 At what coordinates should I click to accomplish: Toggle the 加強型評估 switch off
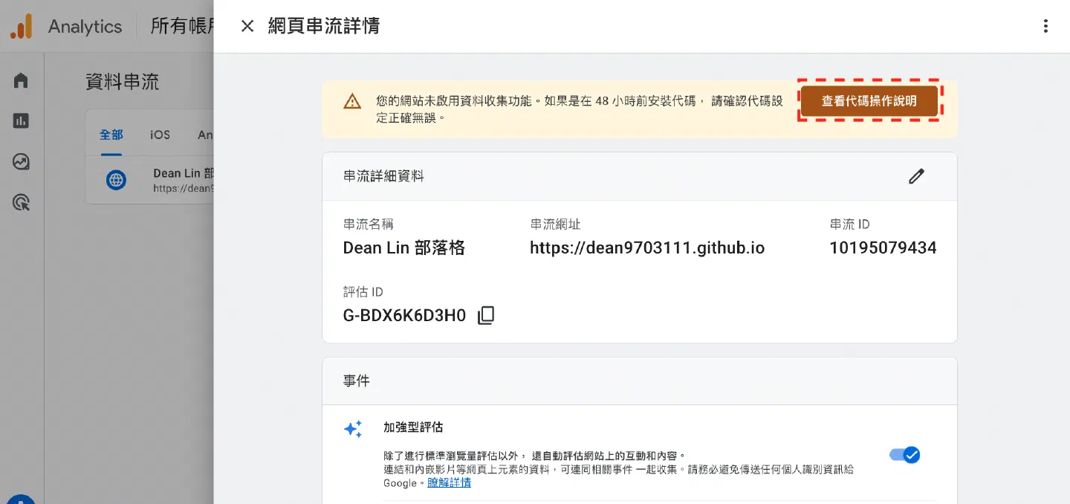tap(905, 455)
